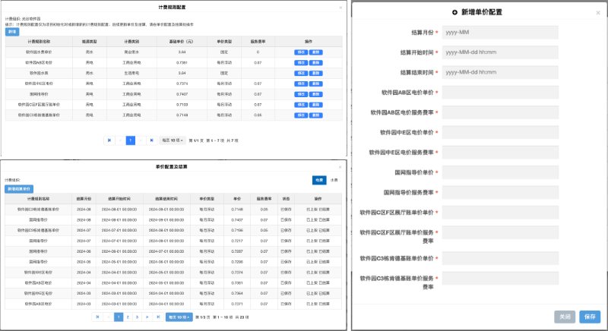Click 保存 button in 新增单价配置 form
The height and width of the screenshot is (331, 608).
[588, 315]
